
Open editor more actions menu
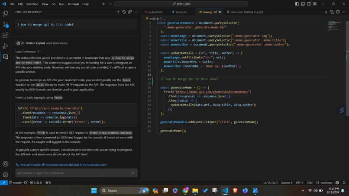pyautogui.click(x=344, y=12)
